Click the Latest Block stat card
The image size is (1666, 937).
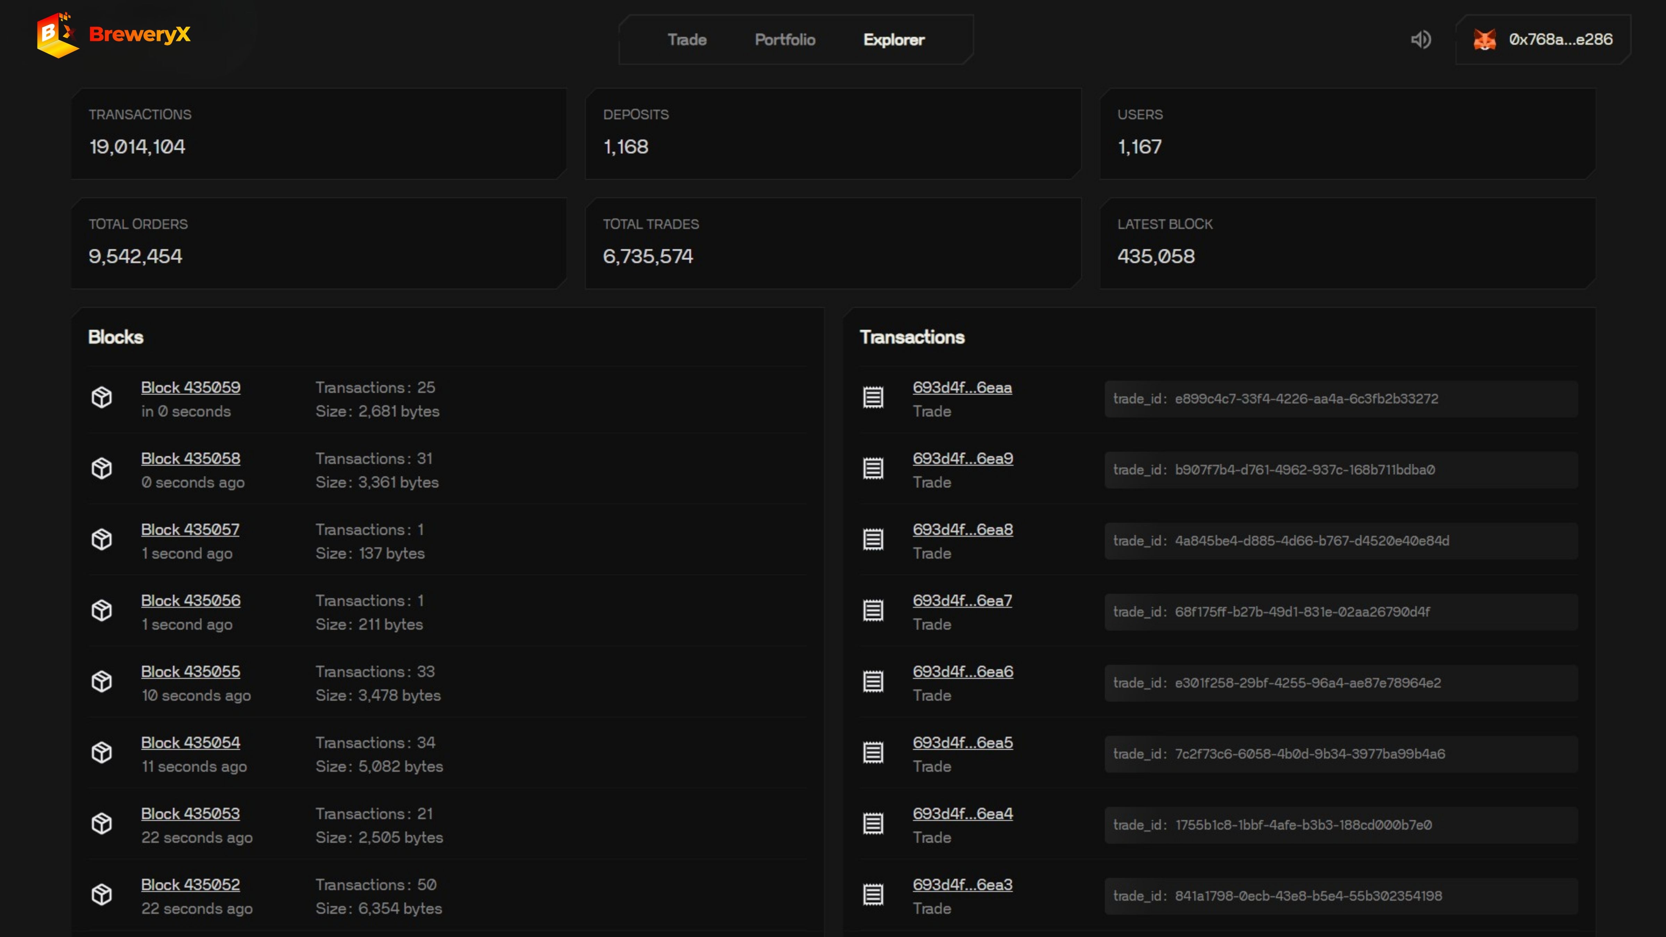1348,243
